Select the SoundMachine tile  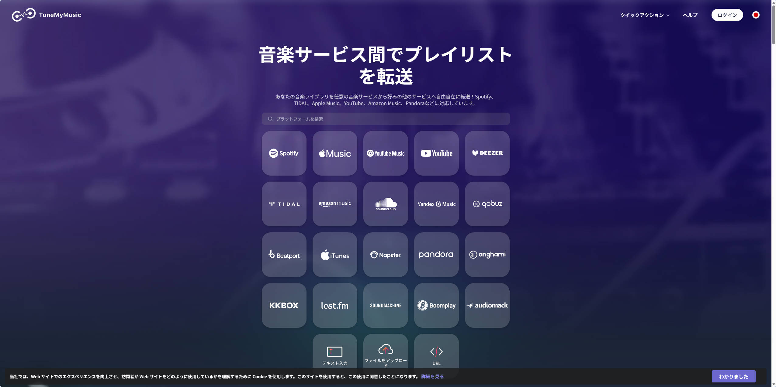point(386,305)
